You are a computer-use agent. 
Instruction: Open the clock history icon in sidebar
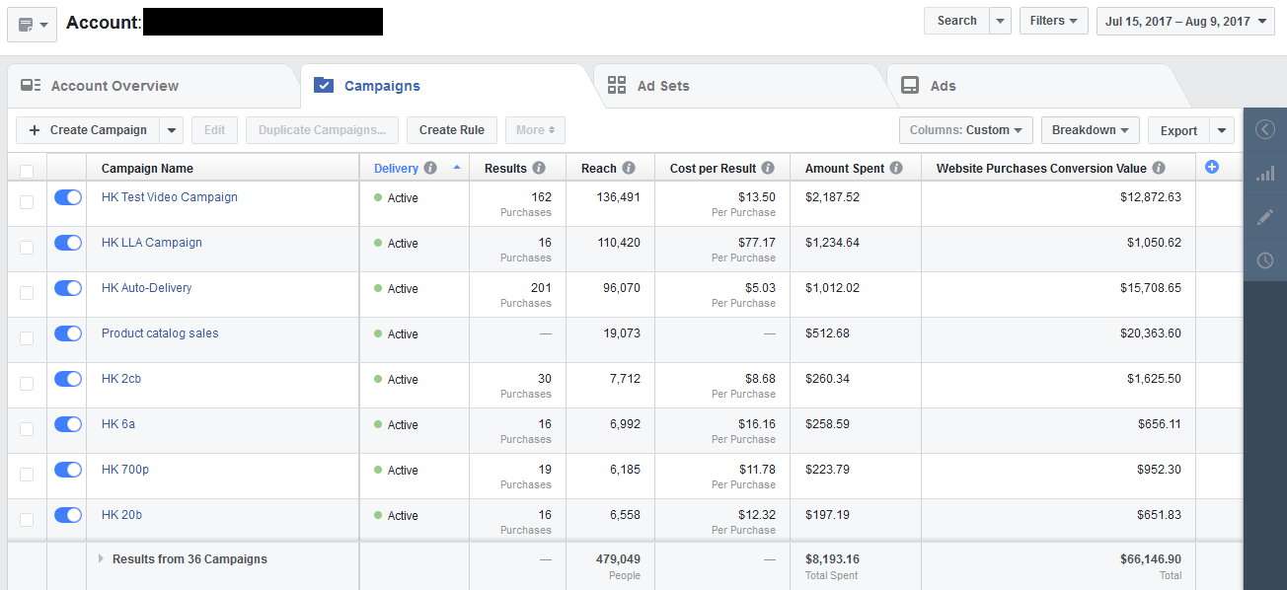click(x=1264, y=260)
